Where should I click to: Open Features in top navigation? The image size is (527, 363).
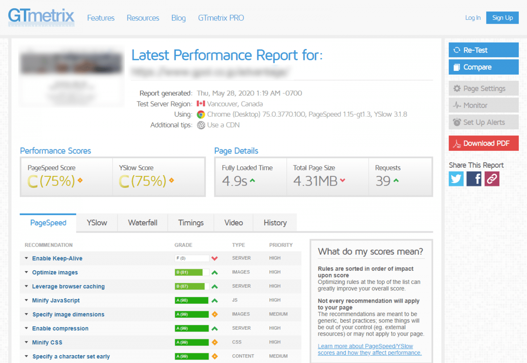[x=101, y=18]
